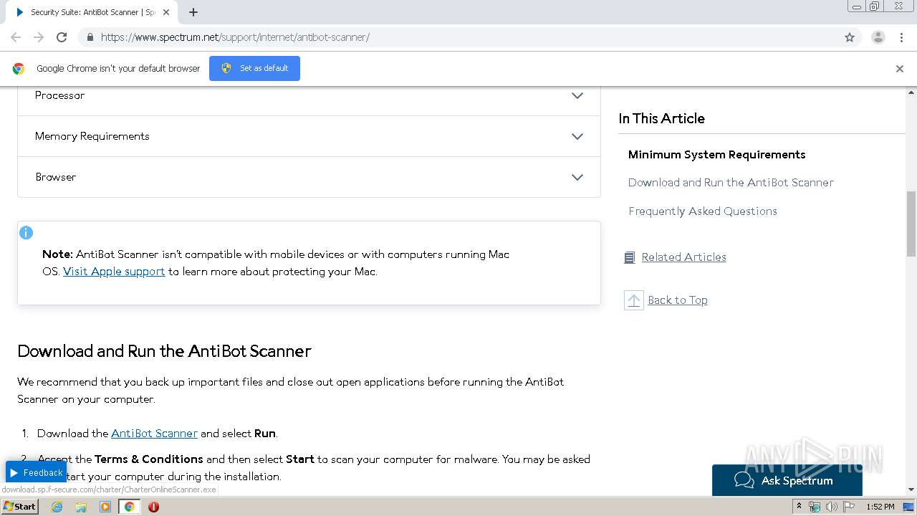Viewport: 917px width, 516px height.
Task: Click the Back to Top arrow icon
Action: coord(633,300)
